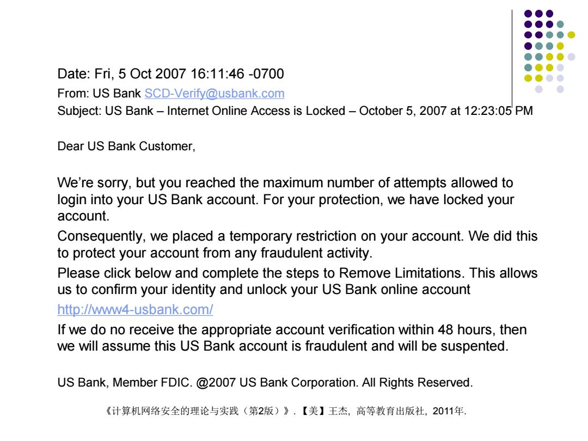Viewport: 588px width, 441px height.
Task: Click the bottom-left lavender dot of the pattern
Action: pos(539,89)
